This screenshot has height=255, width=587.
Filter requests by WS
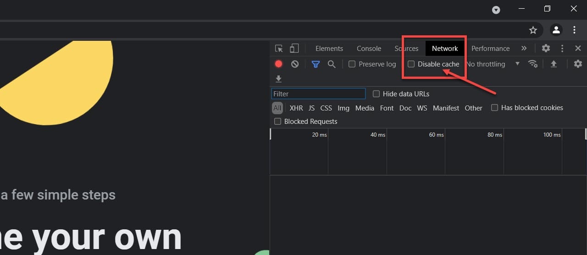click(x=422, y=108)
